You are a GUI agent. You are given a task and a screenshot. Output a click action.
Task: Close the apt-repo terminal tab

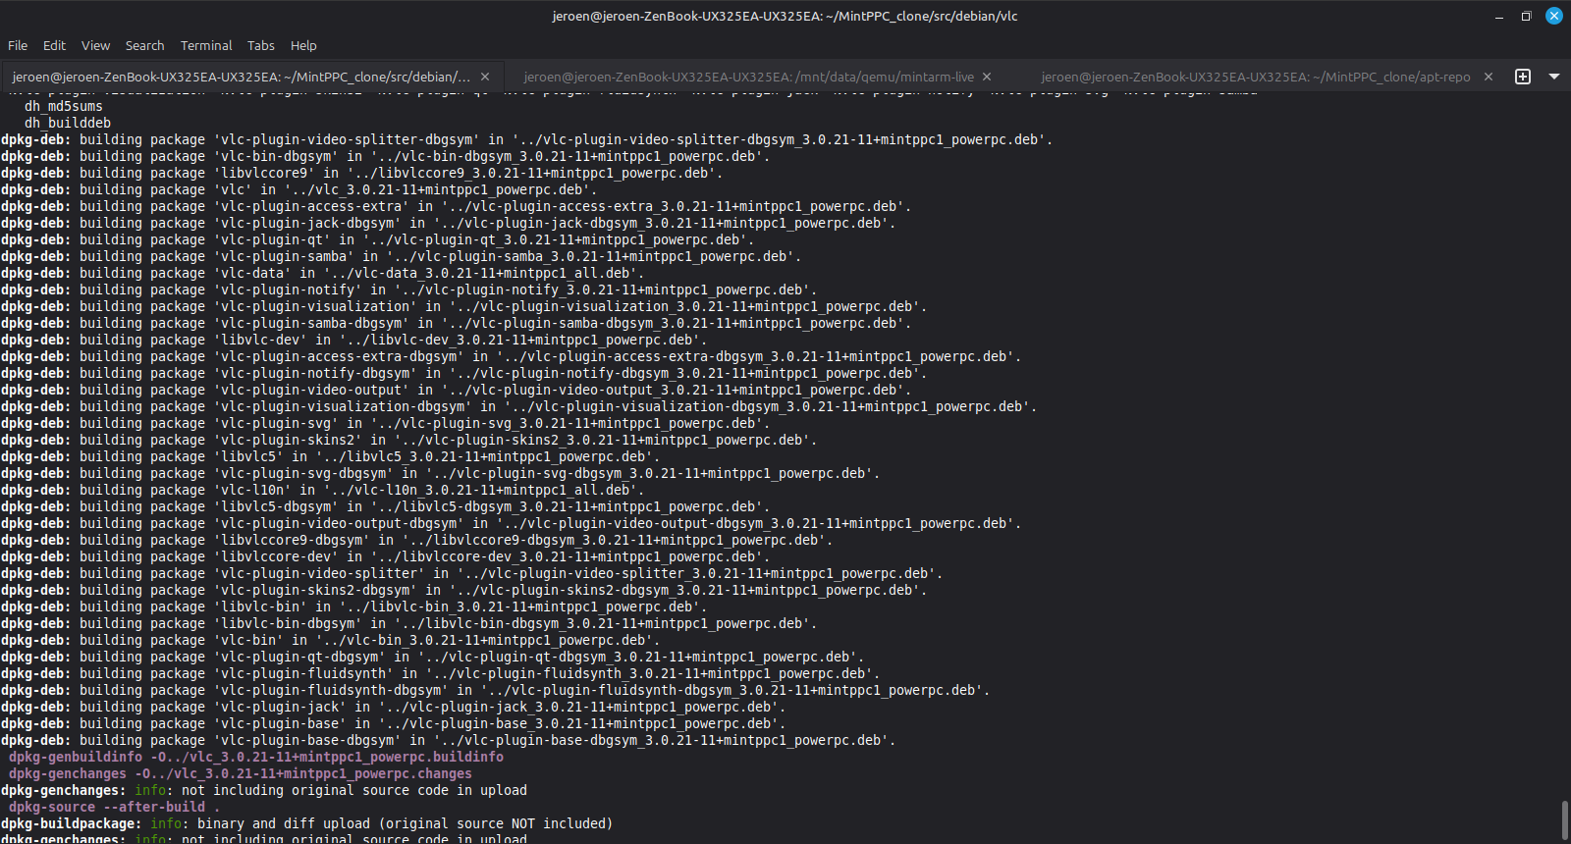pos(1489,77)
